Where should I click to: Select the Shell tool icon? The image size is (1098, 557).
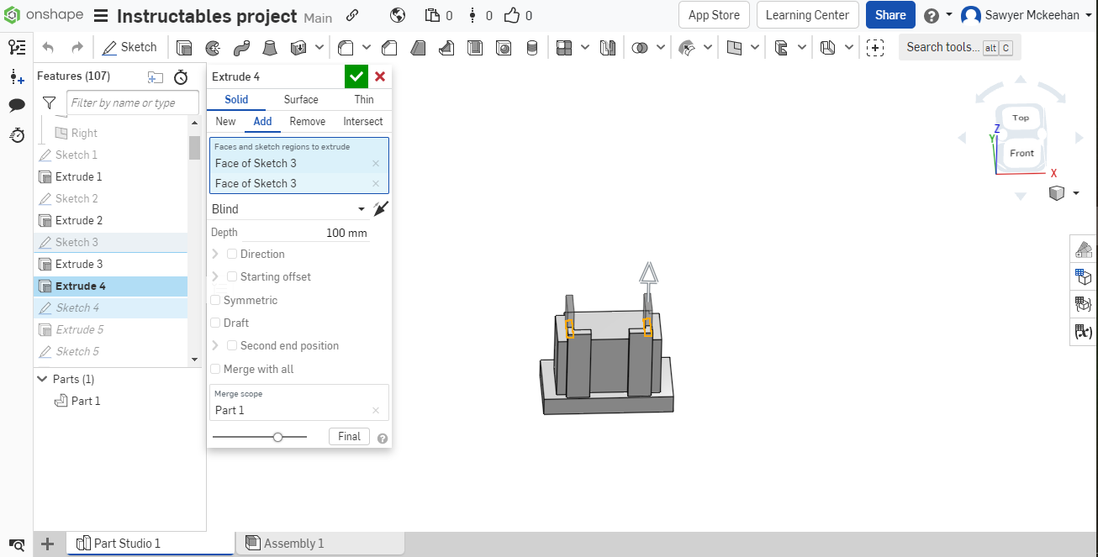(x=475, y=48)
